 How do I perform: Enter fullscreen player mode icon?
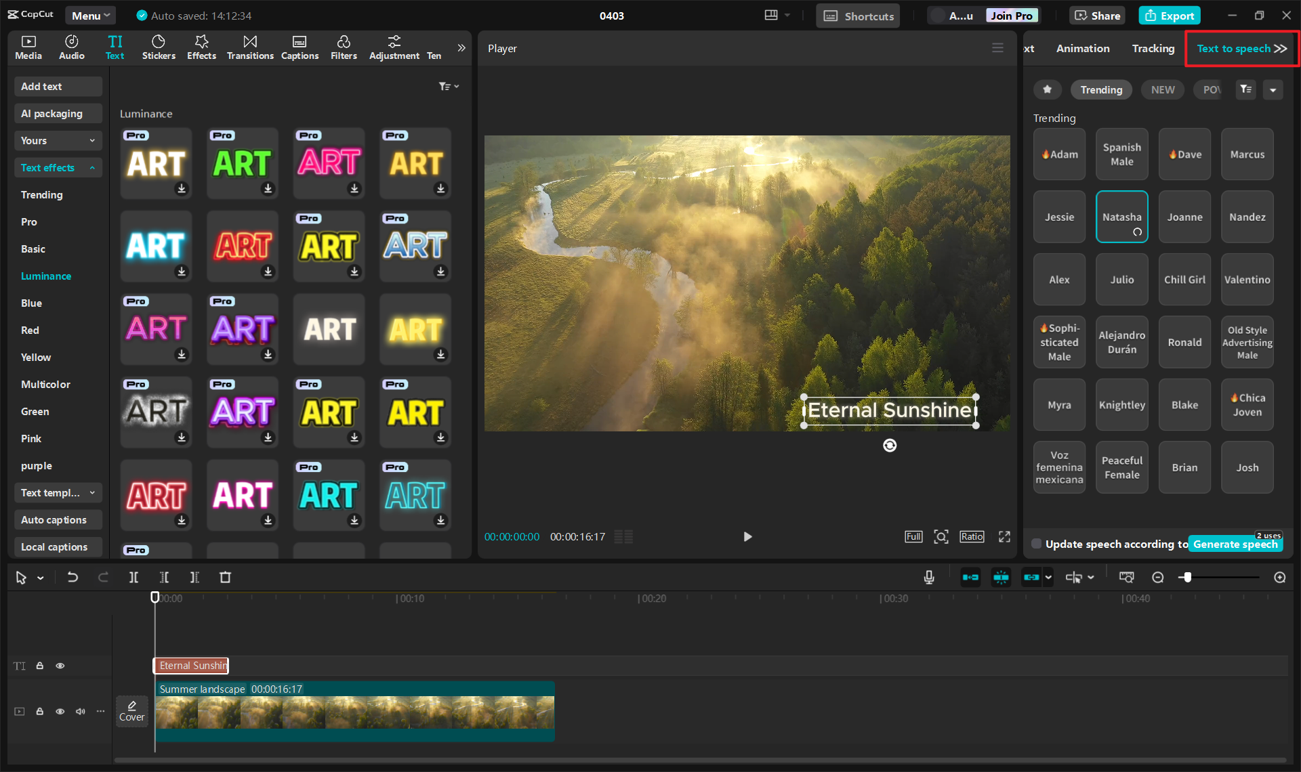coord(1004,536)
